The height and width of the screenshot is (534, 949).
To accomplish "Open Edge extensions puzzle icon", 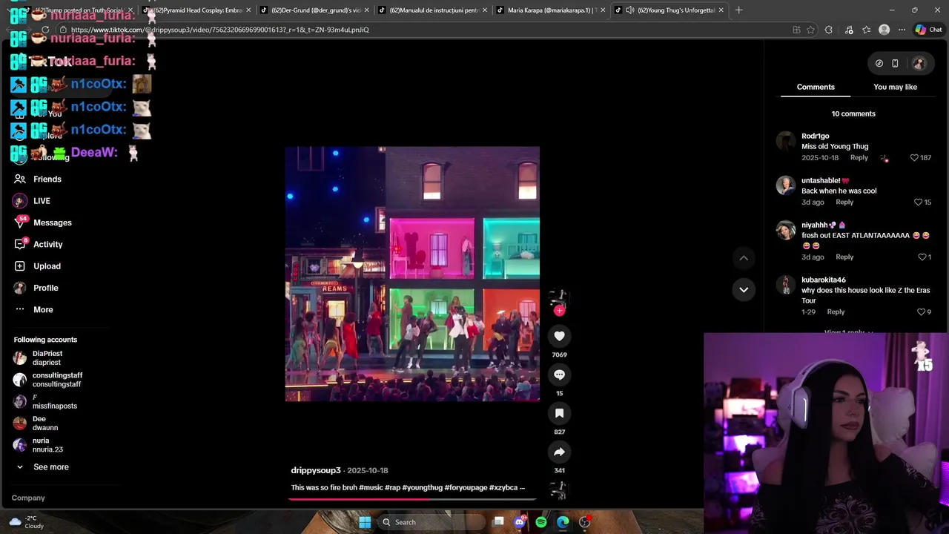I will [x=828, y=30].
